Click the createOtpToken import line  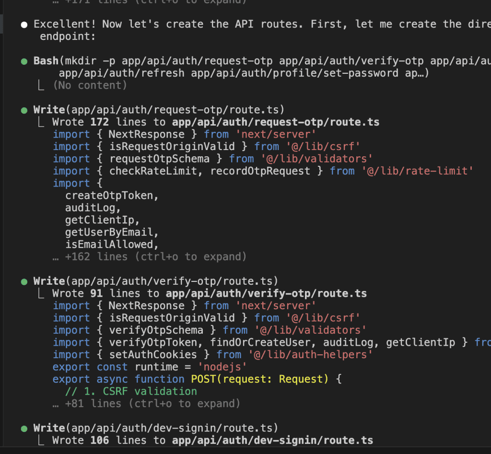pos(112,196)
